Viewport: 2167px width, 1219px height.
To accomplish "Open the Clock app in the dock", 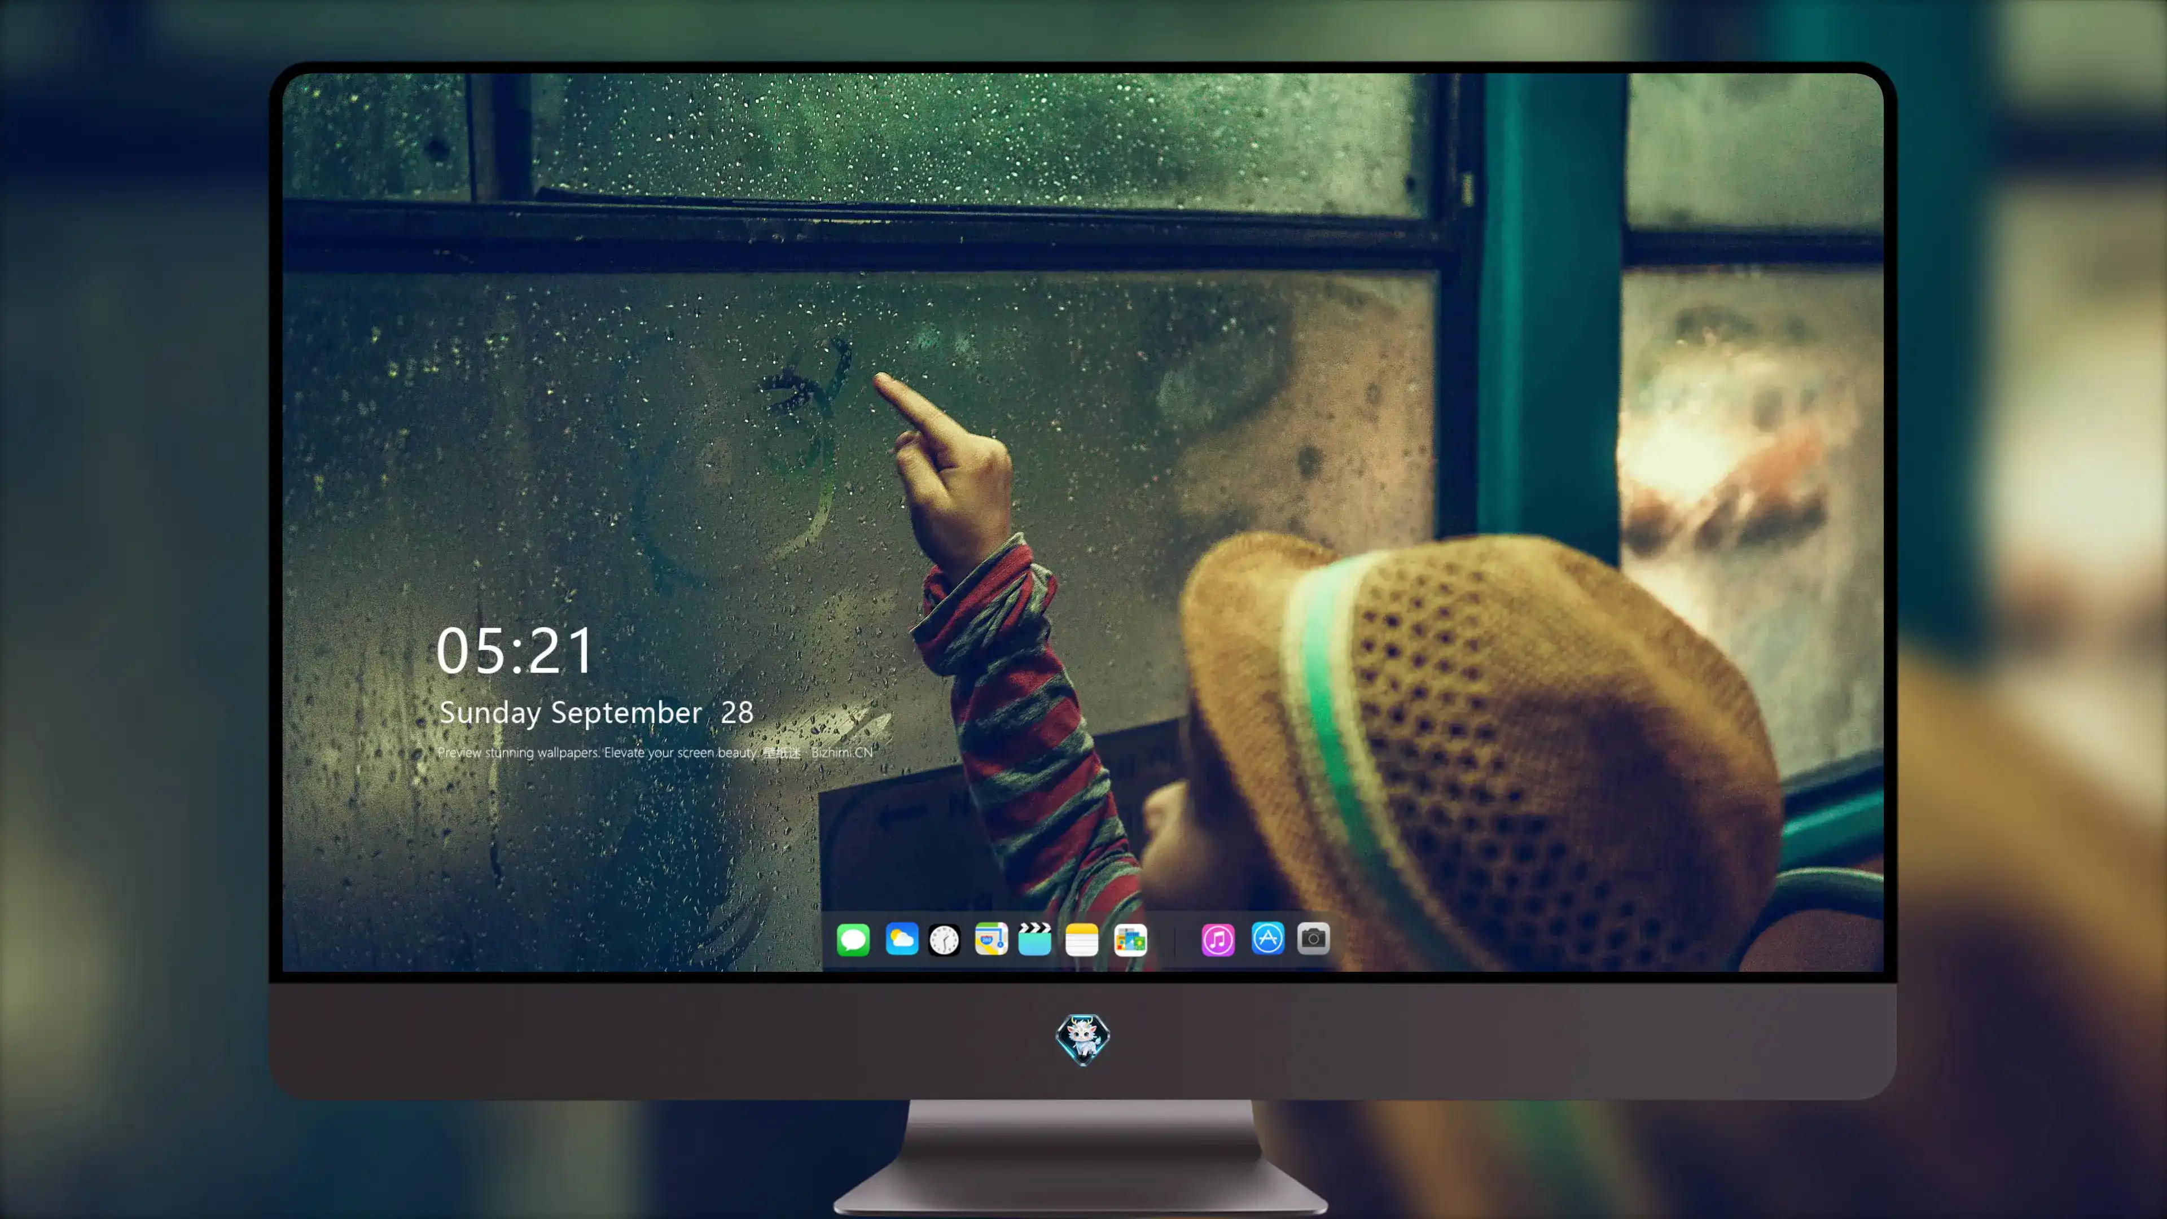I will pyautogui.click(x=944, y=940).
